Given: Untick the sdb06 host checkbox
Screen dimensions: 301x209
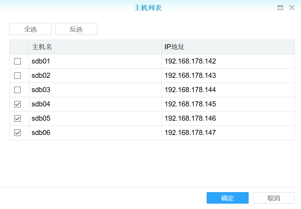Looking at the screenshot, I should pyautogui.click(x=17, y=133).
